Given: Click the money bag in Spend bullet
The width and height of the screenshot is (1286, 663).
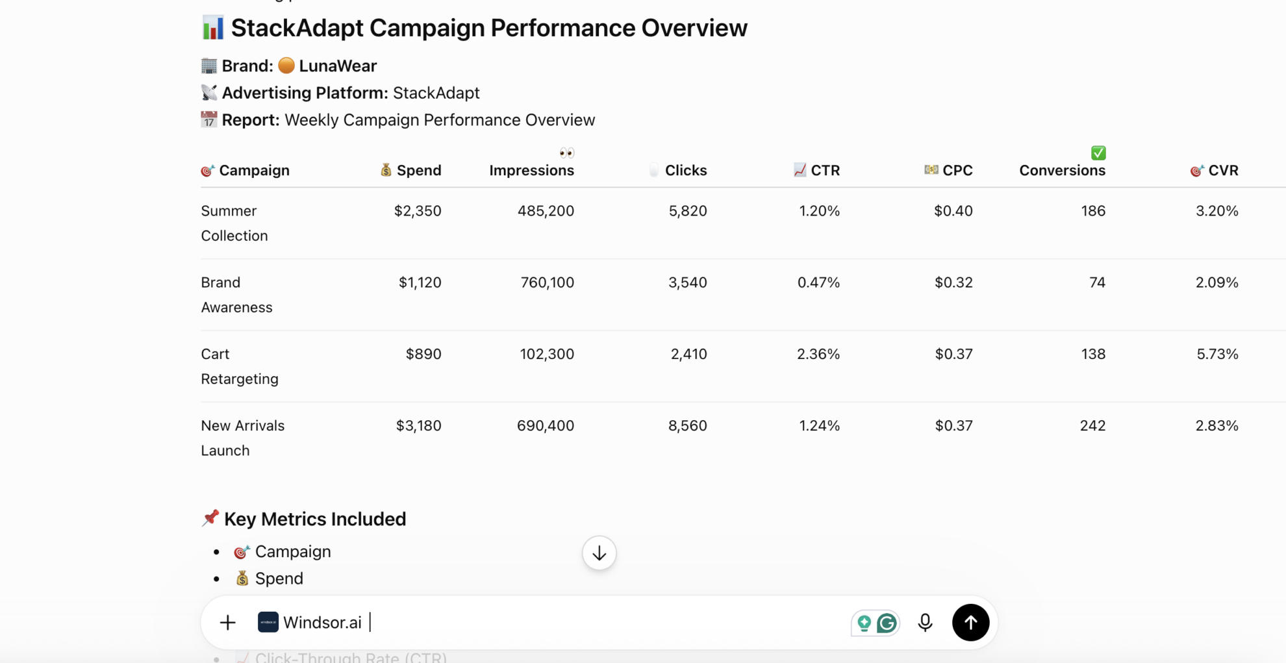Looking at the screenshot, I should 242,579.
